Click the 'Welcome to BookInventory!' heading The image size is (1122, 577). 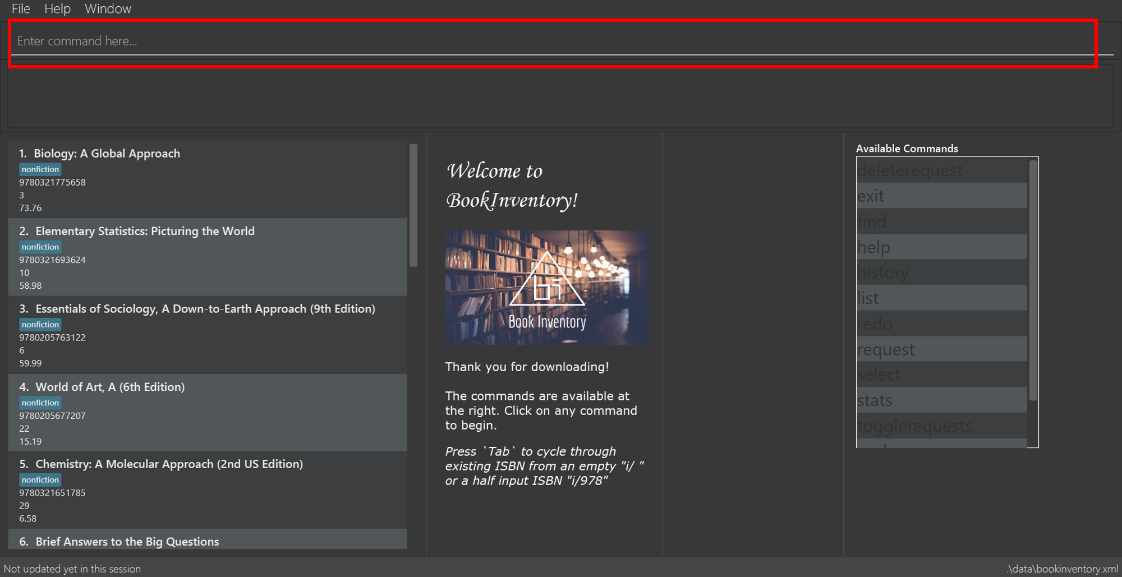(512, 186)
